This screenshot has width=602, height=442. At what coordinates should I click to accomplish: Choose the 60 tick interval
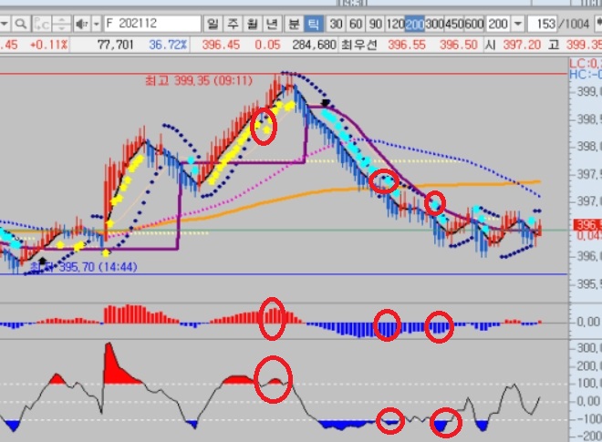[x=356, y=25]
